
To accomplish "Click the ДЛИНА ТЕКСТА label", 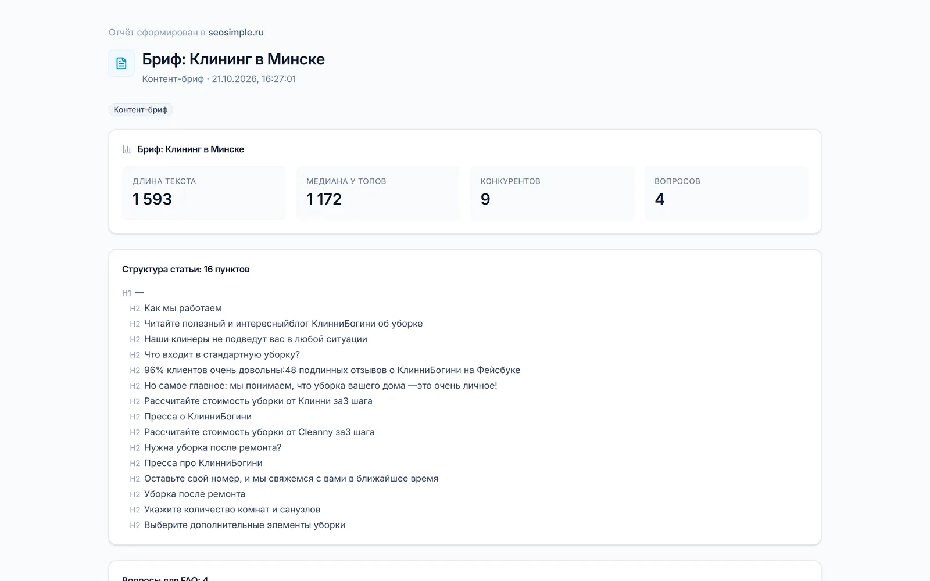I will tap(164, 181).
